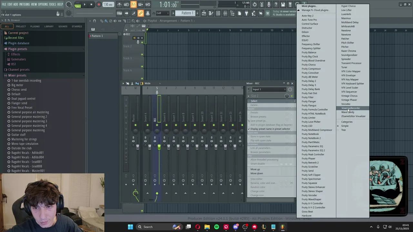This screenshot has height=232, width=413.
Task: Toggle the Track 3 mute light
Action: coord(142,66)
